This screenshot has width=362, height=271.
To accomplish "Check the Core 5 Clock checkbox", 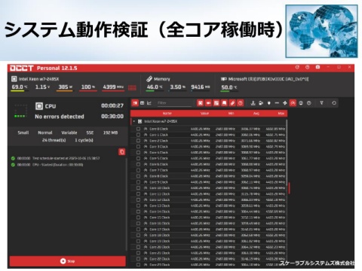I will 138,158.
